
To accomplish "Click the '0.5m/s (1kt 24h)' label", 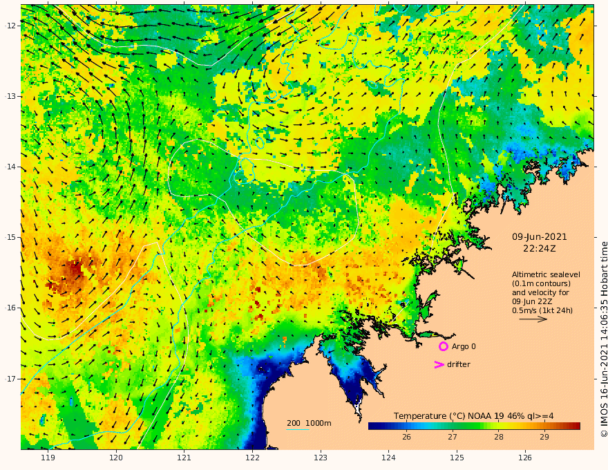I will (x=542, y=310).
